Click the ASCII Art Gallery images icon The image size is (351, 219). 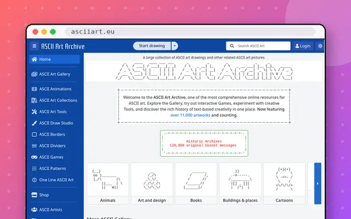[x=34, y=74]
